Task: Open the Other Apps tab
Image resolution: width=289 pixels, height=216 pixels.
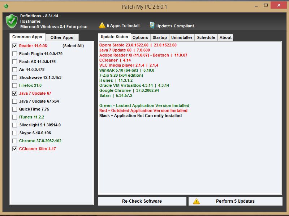Action: point(62,37)
